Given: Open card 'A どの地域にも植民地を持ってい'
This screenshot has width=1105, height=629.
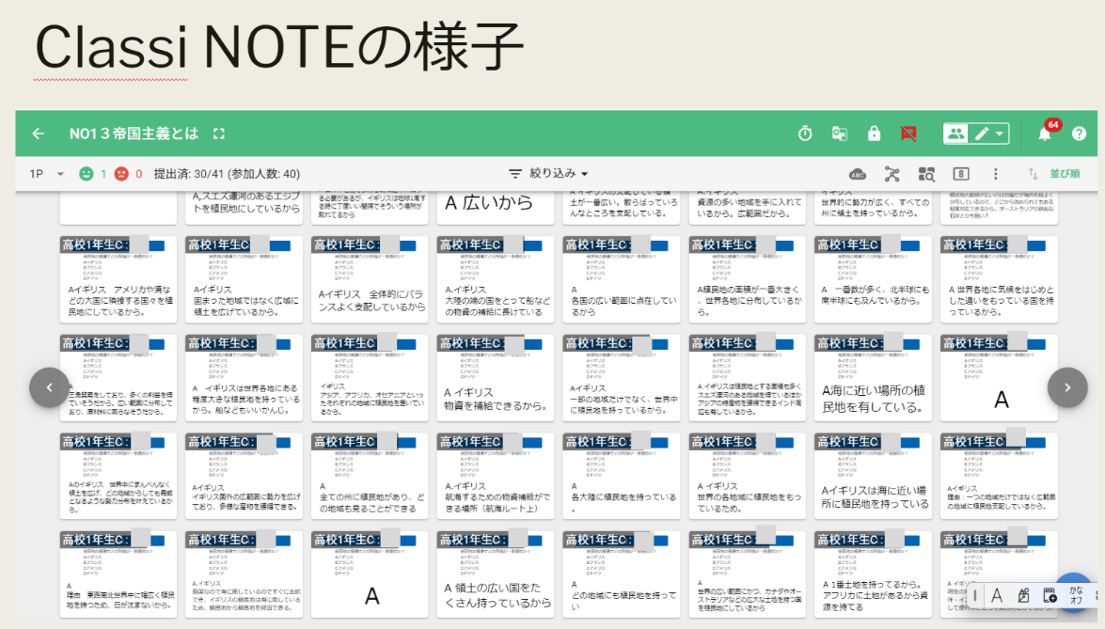Looking at the screenshot, I should [x=622, y=574].
